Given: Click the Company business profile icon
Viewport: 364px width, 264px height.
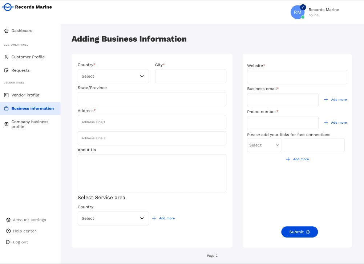Looking at the screenshot, I should [6, 124].
